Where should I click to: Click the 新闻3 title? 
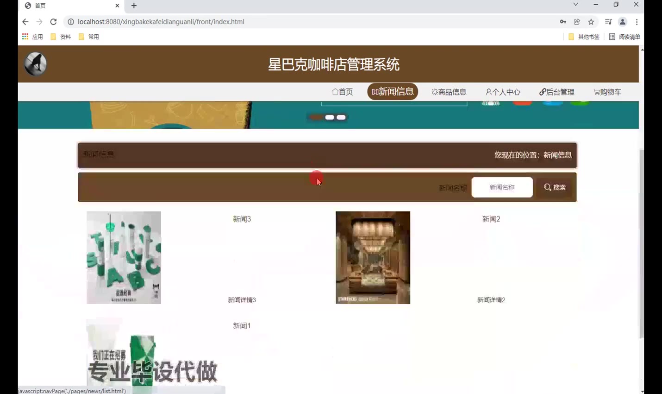tap(242, 219)
